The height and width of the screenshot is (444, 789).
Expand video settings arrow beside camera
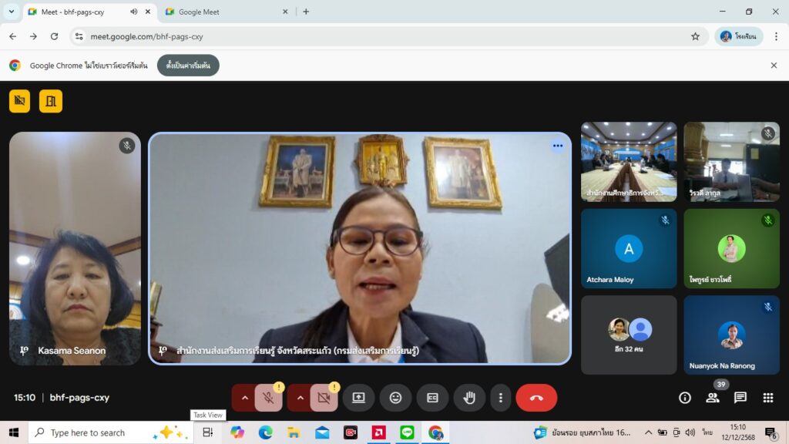click(x=300, y=398)
